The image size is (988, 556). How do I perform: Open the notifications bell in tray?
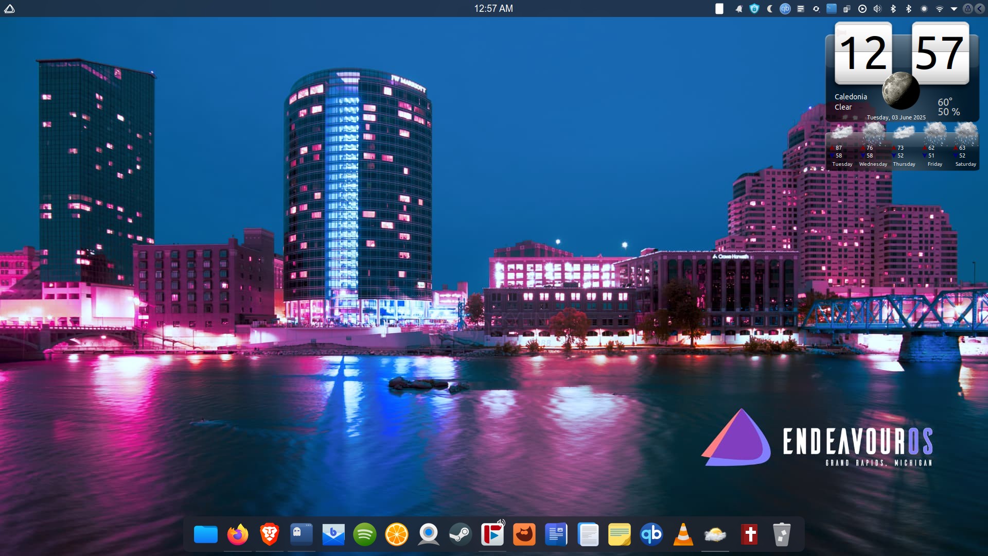(739, 9)
